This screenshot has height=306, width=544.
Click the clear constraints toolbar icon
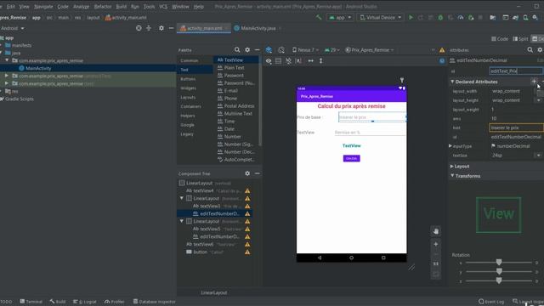(288, 60)
